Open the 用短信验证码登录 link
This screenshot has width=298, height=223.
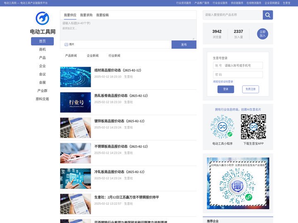tap(223, 81)
